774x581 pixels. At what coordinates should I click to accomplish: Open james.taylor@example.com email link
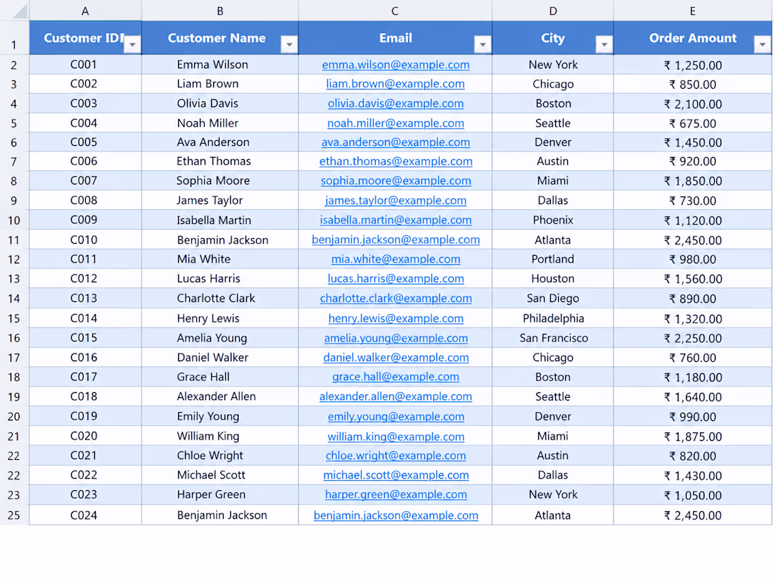396,201
